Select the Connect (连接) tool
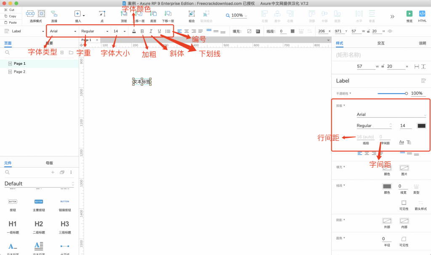The width and height of the screenshot is (431, 255). coord(54,14)
